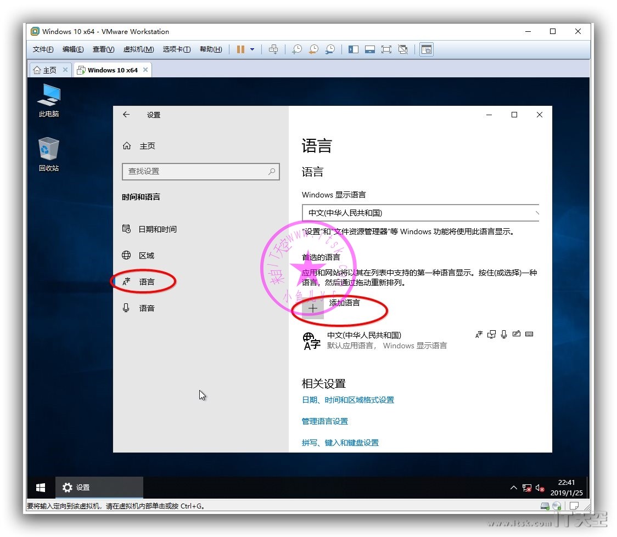
Task: Send Ctrl+Alt+Del to the virtual machine
Action: pyautogui.click(x=273, y=49)
